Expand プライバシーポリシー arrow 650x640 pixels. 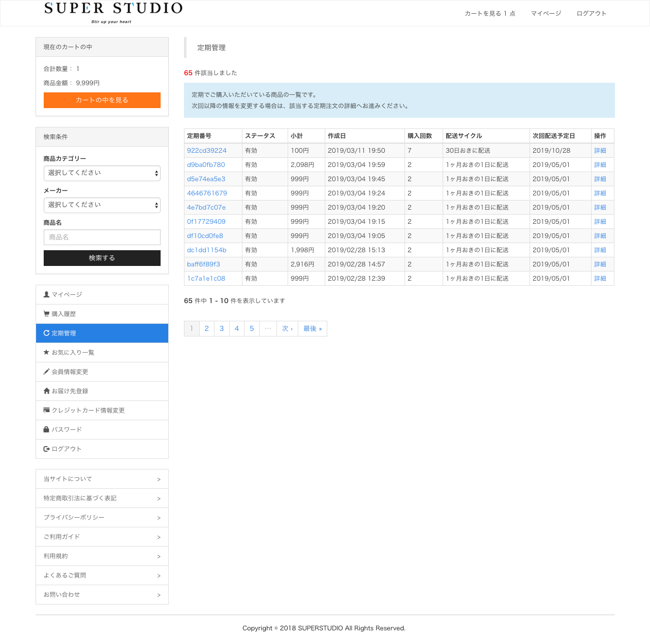[x=159, y=518]
